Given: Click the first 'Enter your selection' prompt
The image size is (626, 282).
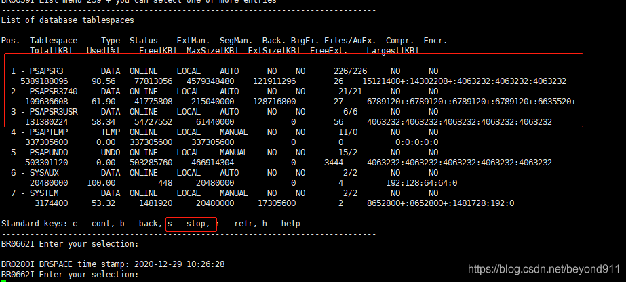Looking at the screenshot, I should [x=70, y=244].
